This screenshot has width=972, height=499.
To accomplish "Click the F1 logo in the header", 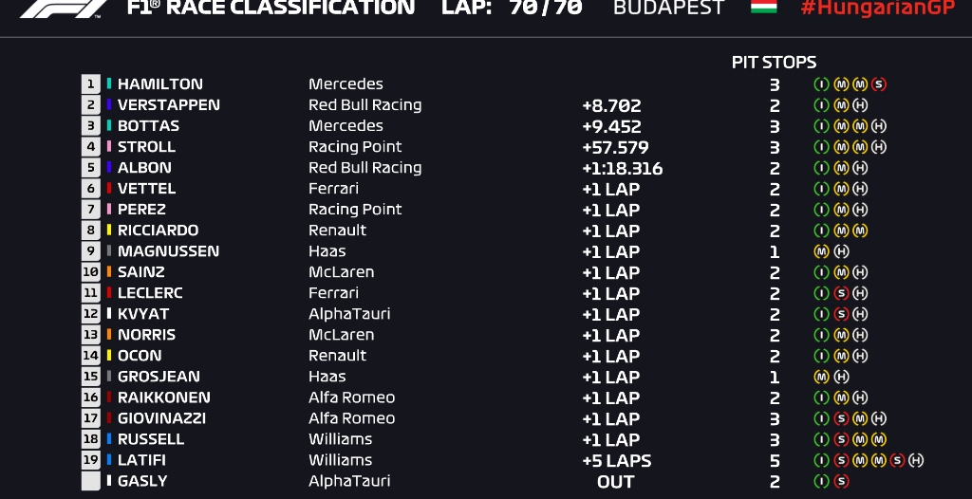I will [64, 8].
